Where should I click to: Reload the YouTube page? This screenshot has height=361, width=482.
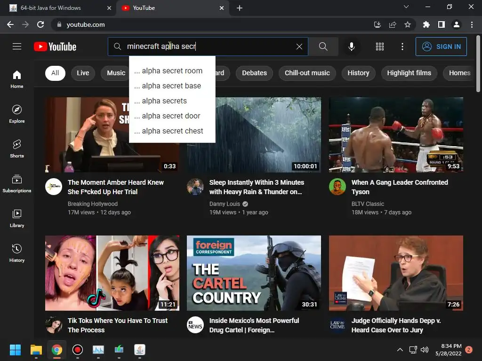pyautogui.click(x=40, y=24)
